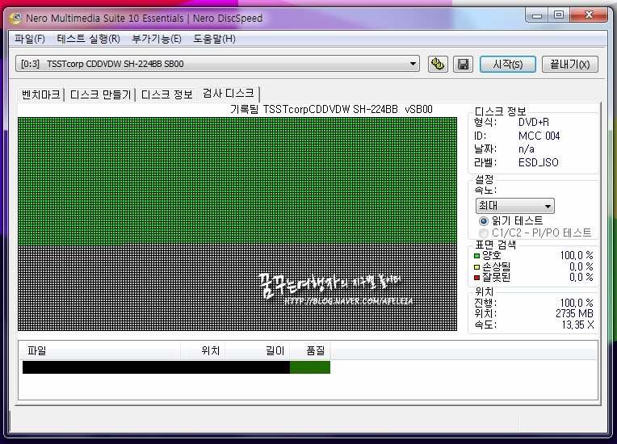Switch to the 벤치마크 tab
The height and width of the screenshot is (444, 617).
[41, 94]
